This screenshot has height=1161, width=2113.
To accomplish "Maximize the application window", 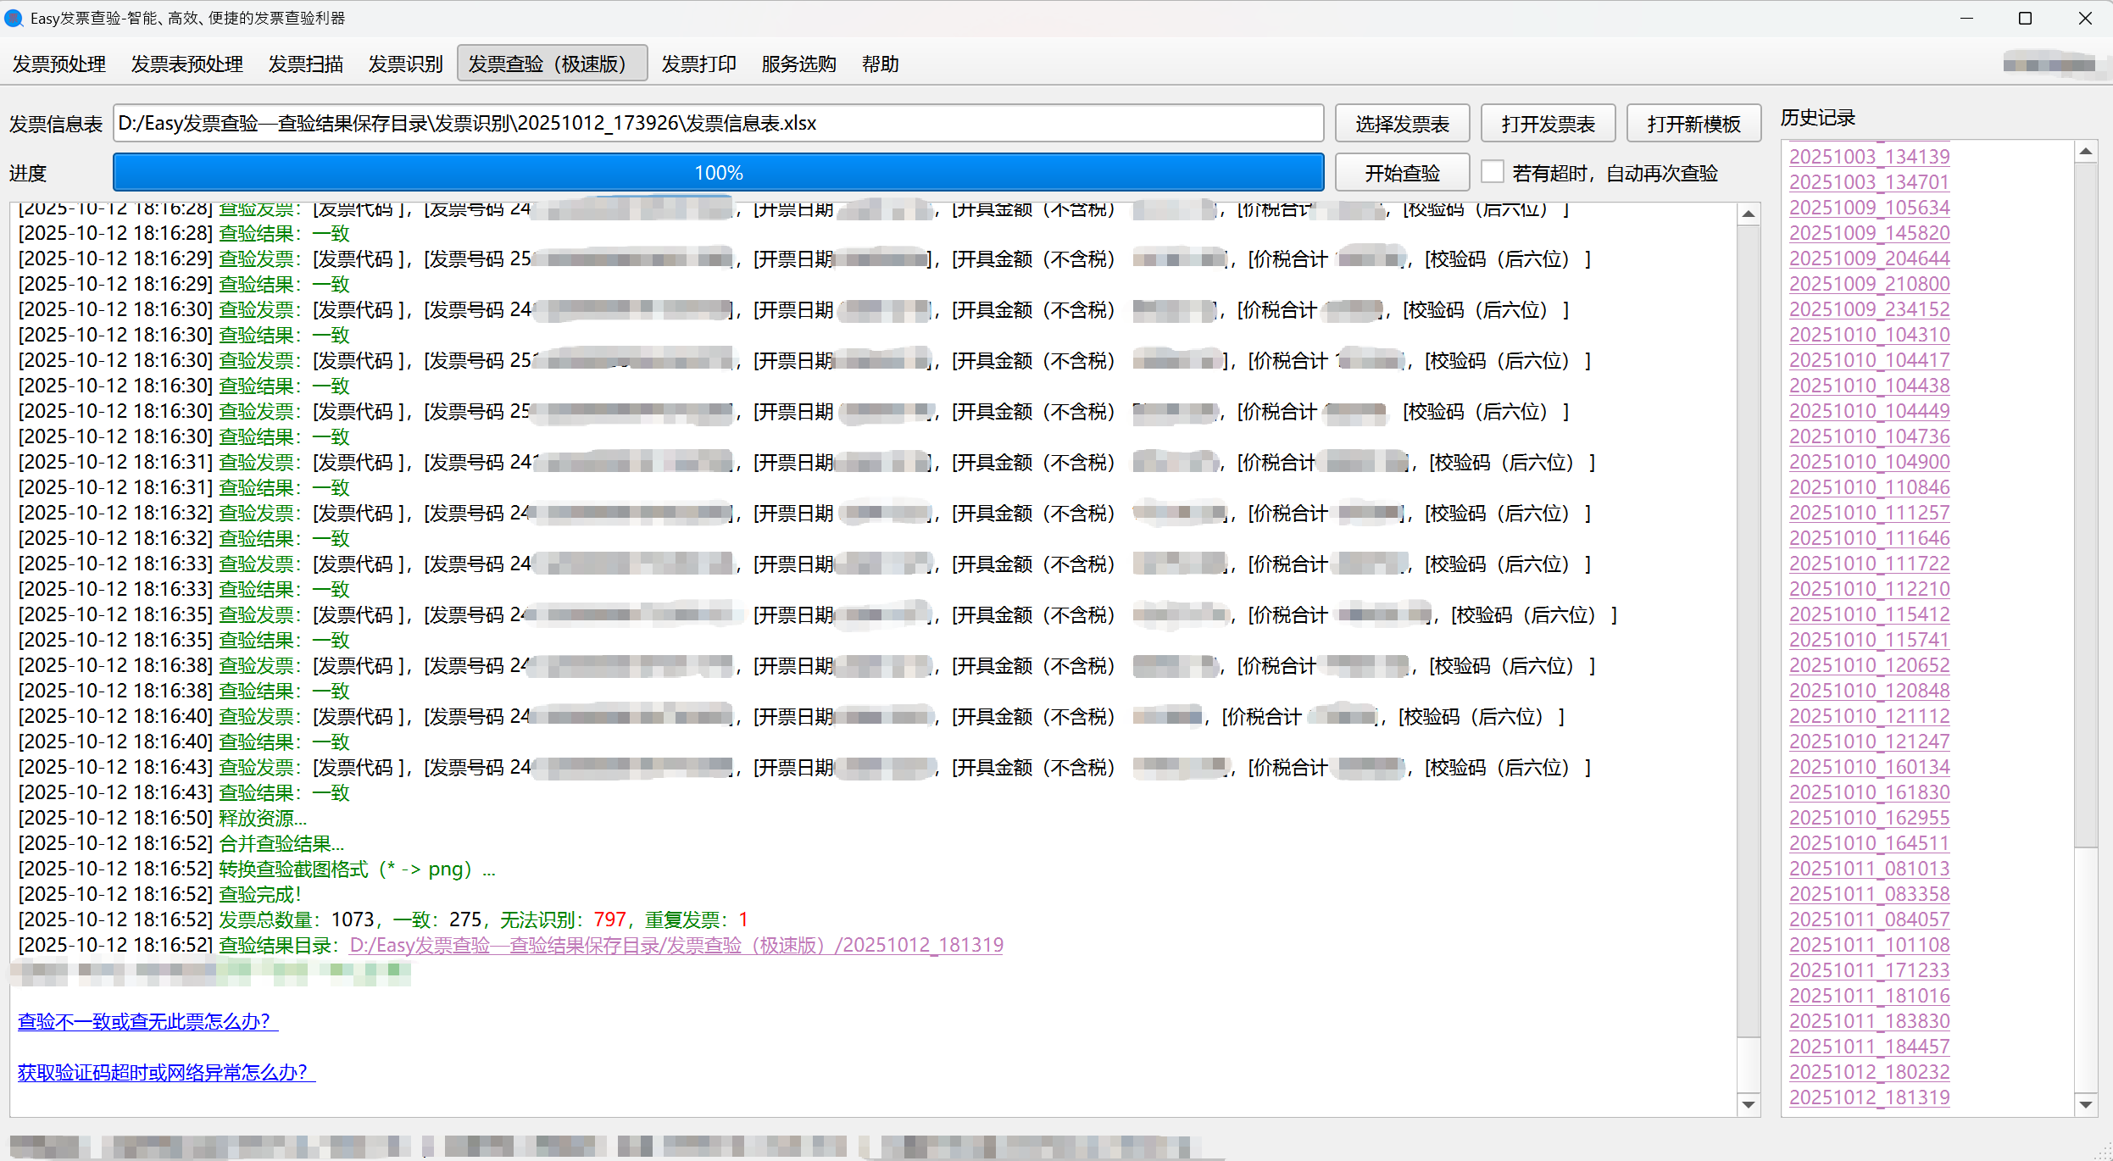I will point(2025,18).
